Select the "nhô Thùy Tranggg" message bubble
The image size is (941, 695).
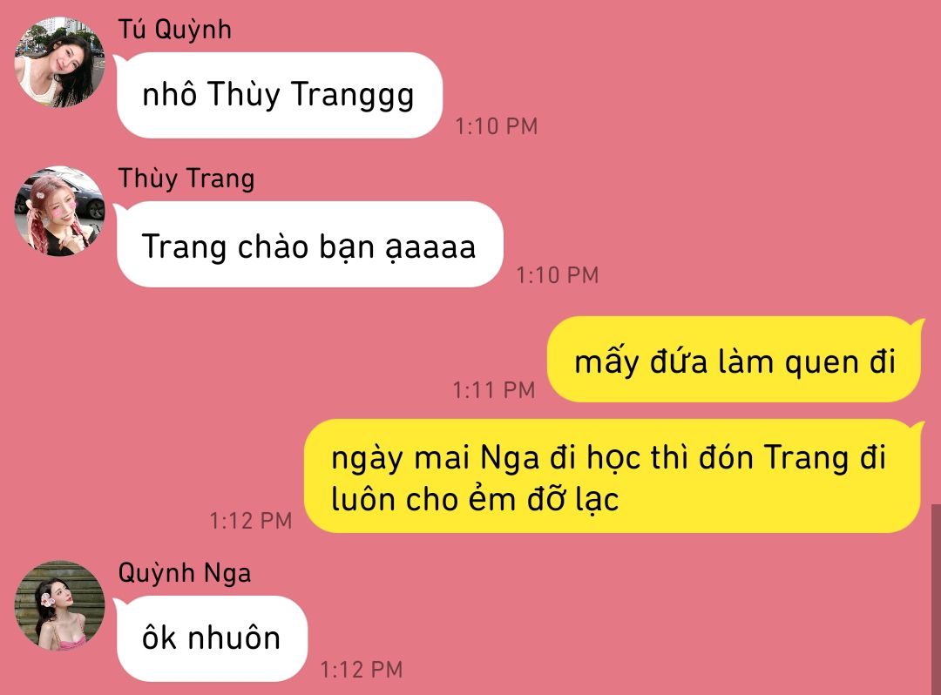tap(280, 95)
